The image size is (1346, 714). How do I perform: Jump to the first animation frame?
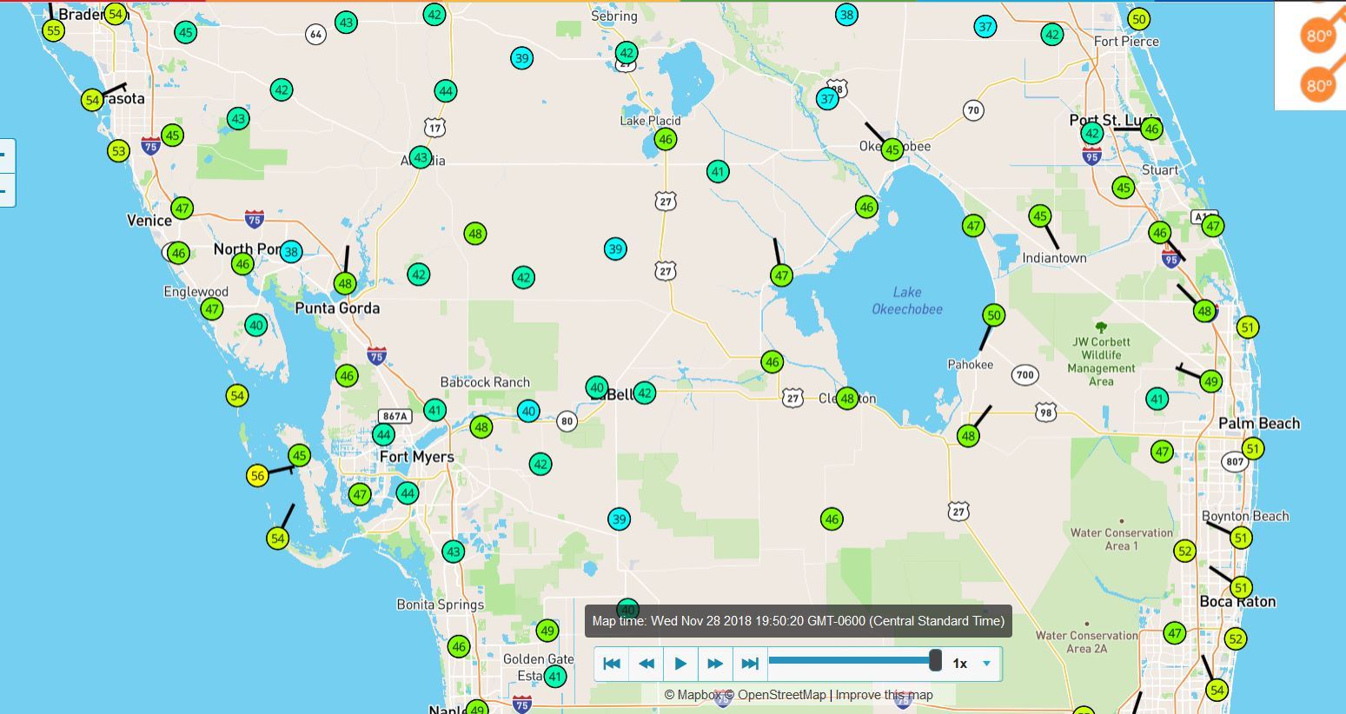click(612, 664)
